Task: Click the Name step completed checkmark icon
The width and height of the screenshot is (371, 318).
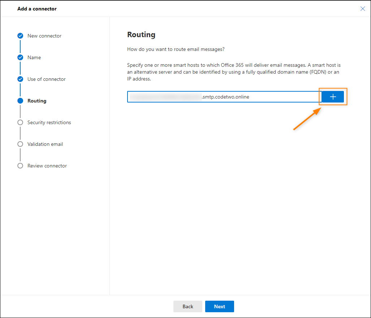Action: click(20, 57)
